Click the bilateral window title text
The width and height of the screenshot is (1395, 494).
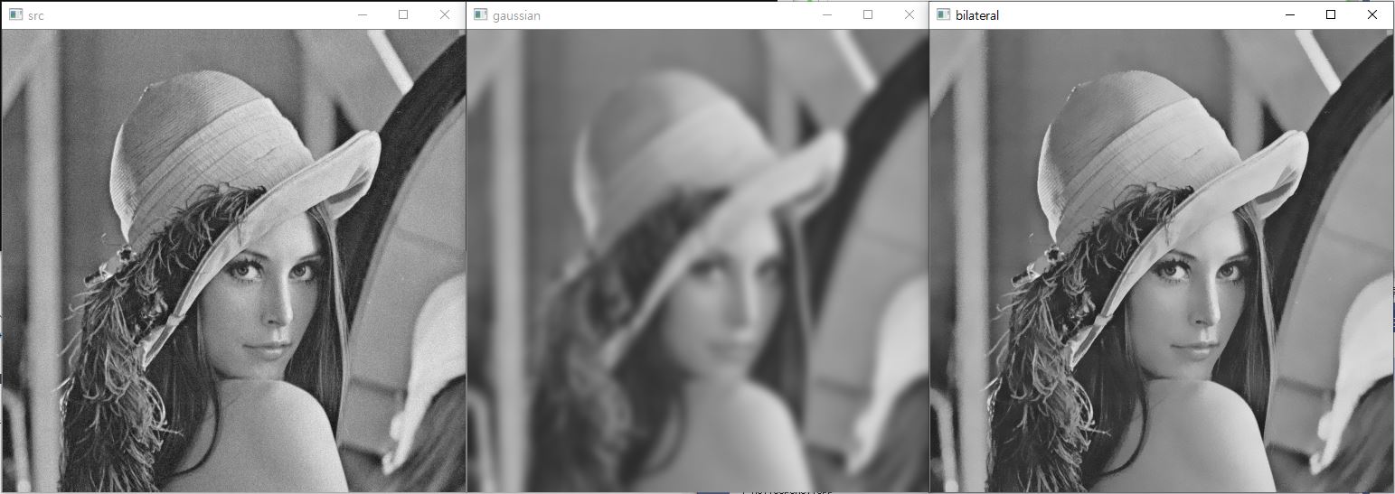977,15
